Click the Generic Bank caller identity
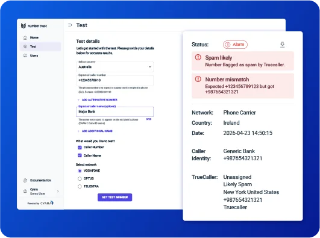The image size is (320, 238). click(239, 151)
